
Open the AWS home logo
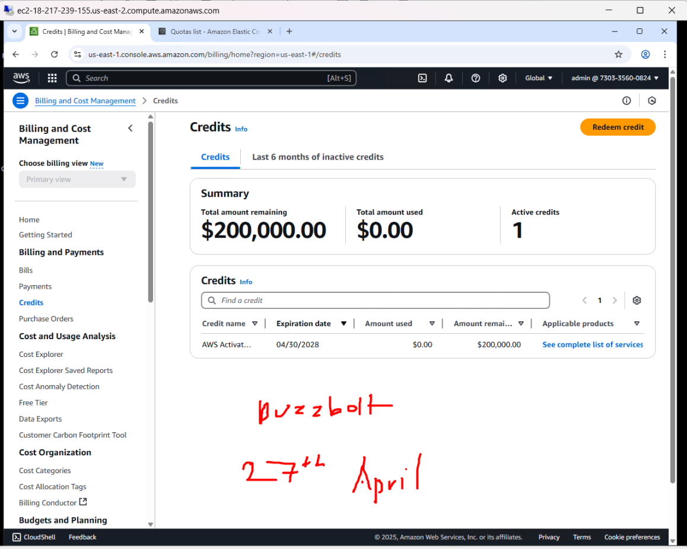click(x=21, y=78)
